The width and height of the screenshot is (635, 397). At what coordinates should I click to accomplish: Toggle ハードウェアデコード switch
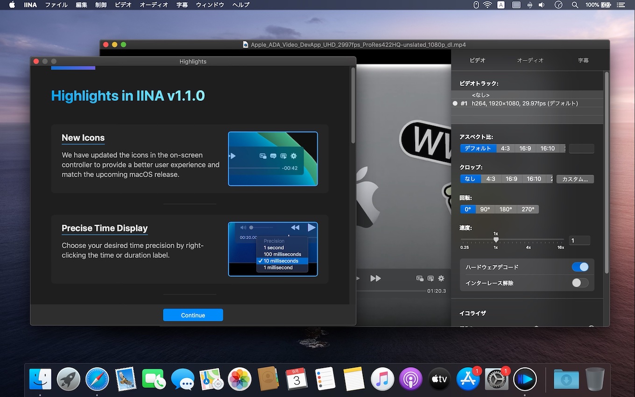580,267
